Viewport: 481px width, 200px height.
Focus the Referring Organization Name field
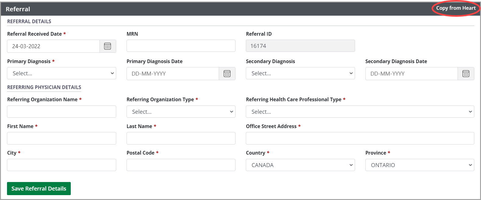point(62,112)
